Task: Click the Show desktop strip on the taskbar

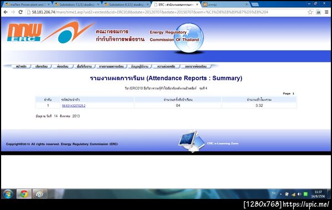Action: pyautogui.click(x=330, y=194)
